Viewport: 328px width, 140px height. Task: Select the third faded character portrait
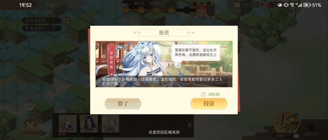110,124
